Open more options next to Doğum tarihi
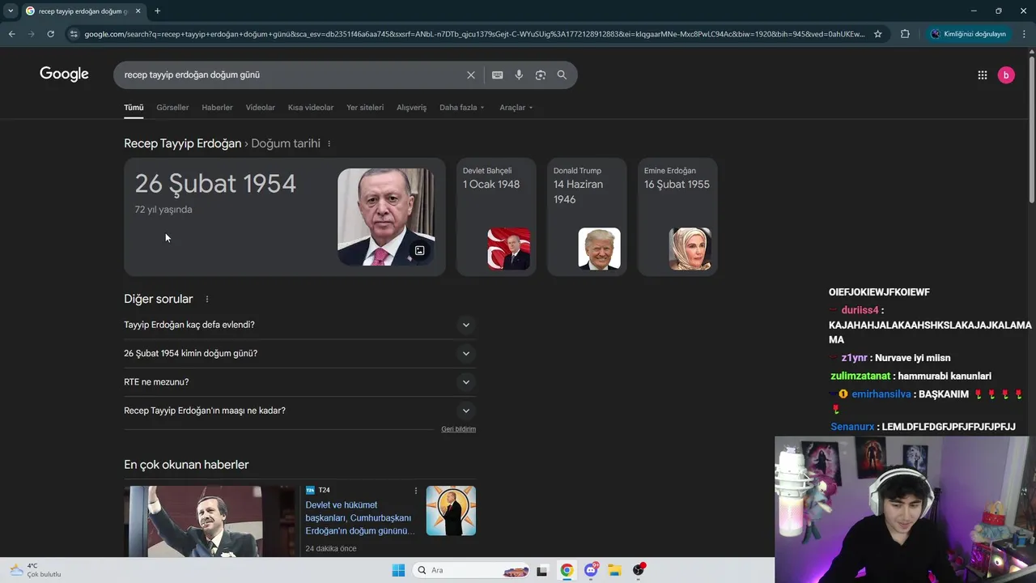1036x583 pixels. 329,143
